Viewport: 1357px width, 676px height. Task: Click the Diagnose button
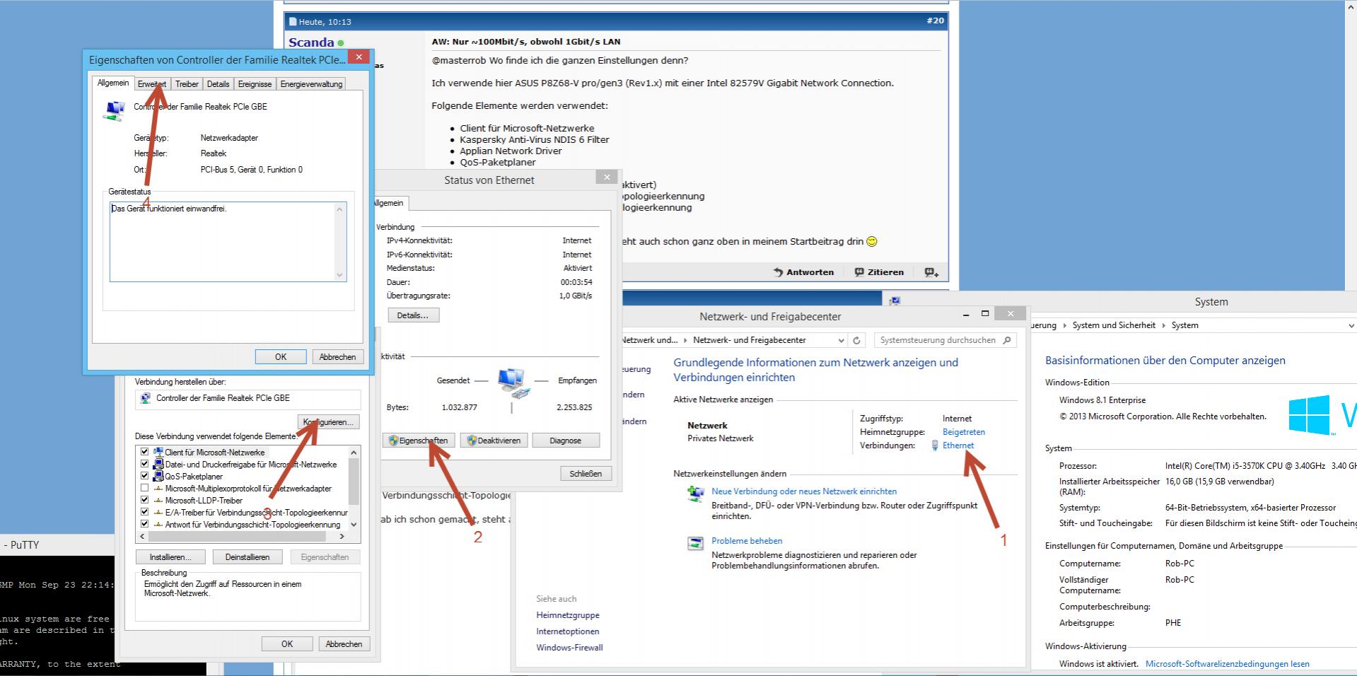(x=566, y=441)
